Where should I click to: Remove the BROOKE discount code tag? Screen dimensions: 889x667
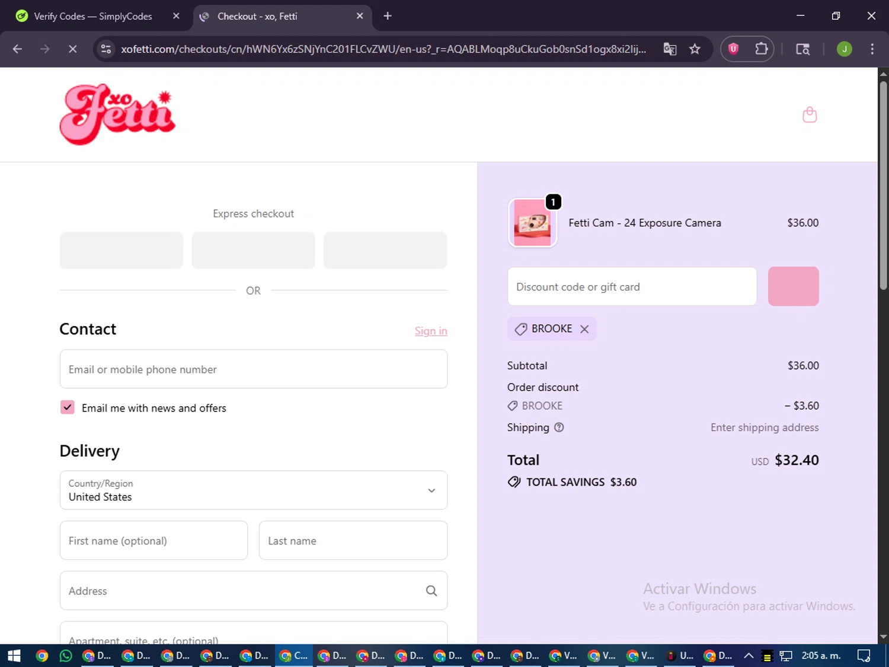pyautogui.click(x=584, y=329)
